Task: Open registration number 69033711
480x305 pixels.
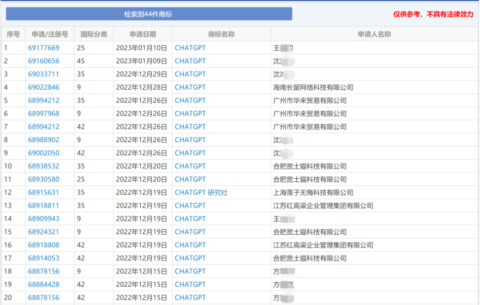Action: pyautogui.click(x=44, y=74)
